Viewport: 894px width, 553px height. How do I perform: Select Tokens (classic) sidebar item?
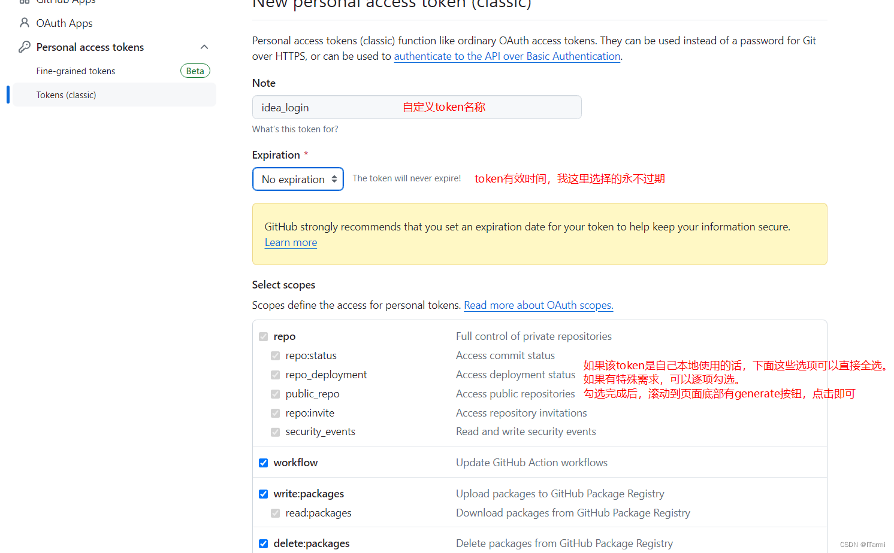(114, 95)
